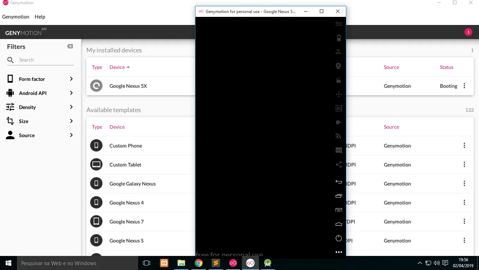Tap the Android Back button icon
The width and height of the screenshot is (479, 270).
click(x=339, y=182)
